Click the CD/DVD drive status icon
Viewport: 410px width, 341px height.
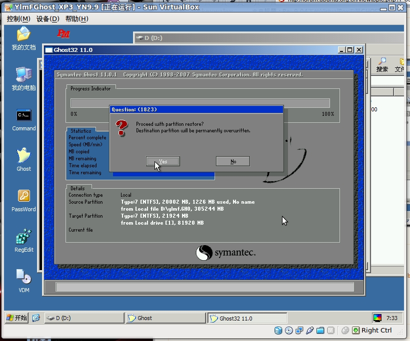click(288, 331)
